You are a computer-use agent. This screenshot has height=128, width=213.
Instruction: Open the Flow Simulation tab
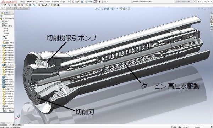pos(24,8)
